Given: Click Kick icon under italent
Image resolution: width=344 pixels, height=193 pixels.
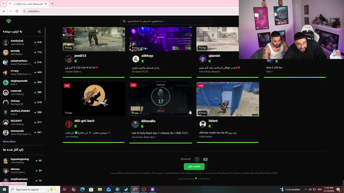Looking at the screenshot, I should click(210, 126).
